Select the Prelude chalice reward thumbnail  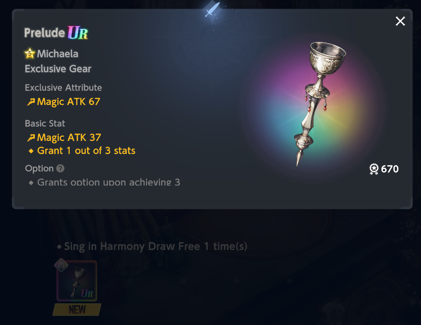77,281
